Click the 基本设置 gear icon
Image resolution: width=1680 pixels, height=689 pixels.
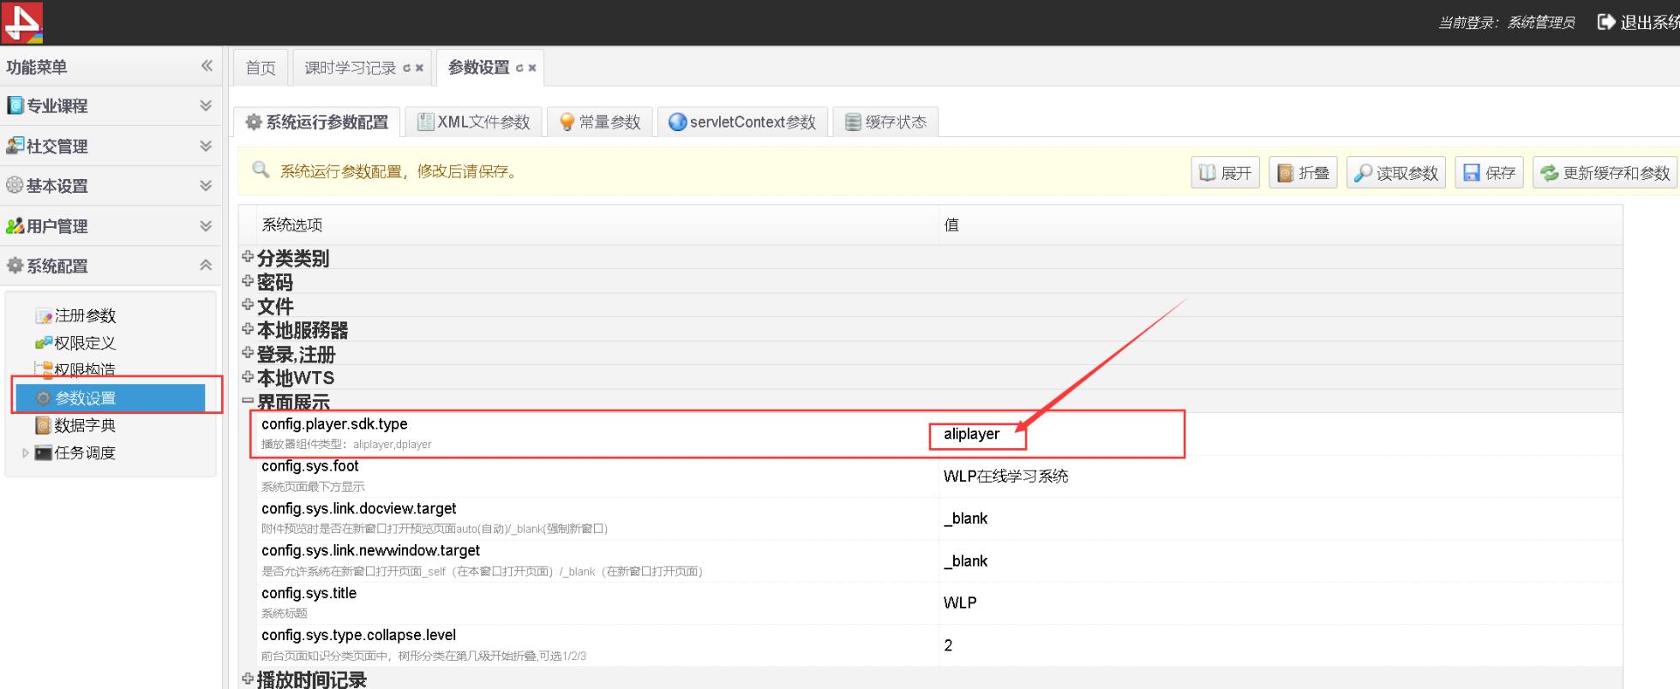(15, 184)
